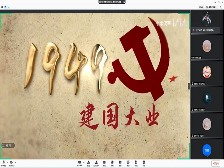Open the members list icon
The width and height of the screenshot is (224, 168).
click(96, 162)
